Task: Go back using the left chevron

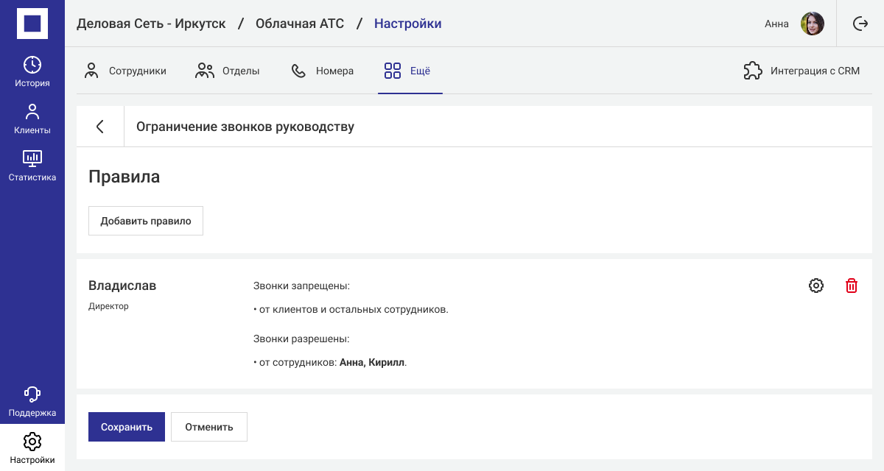Action: click(100, 127)
